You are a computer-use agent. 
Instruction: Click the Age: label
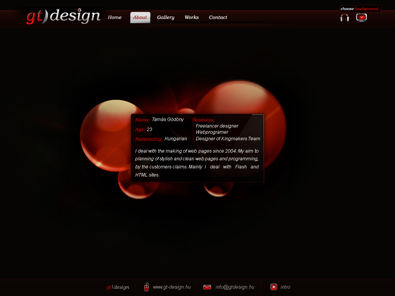pos(140,129)
